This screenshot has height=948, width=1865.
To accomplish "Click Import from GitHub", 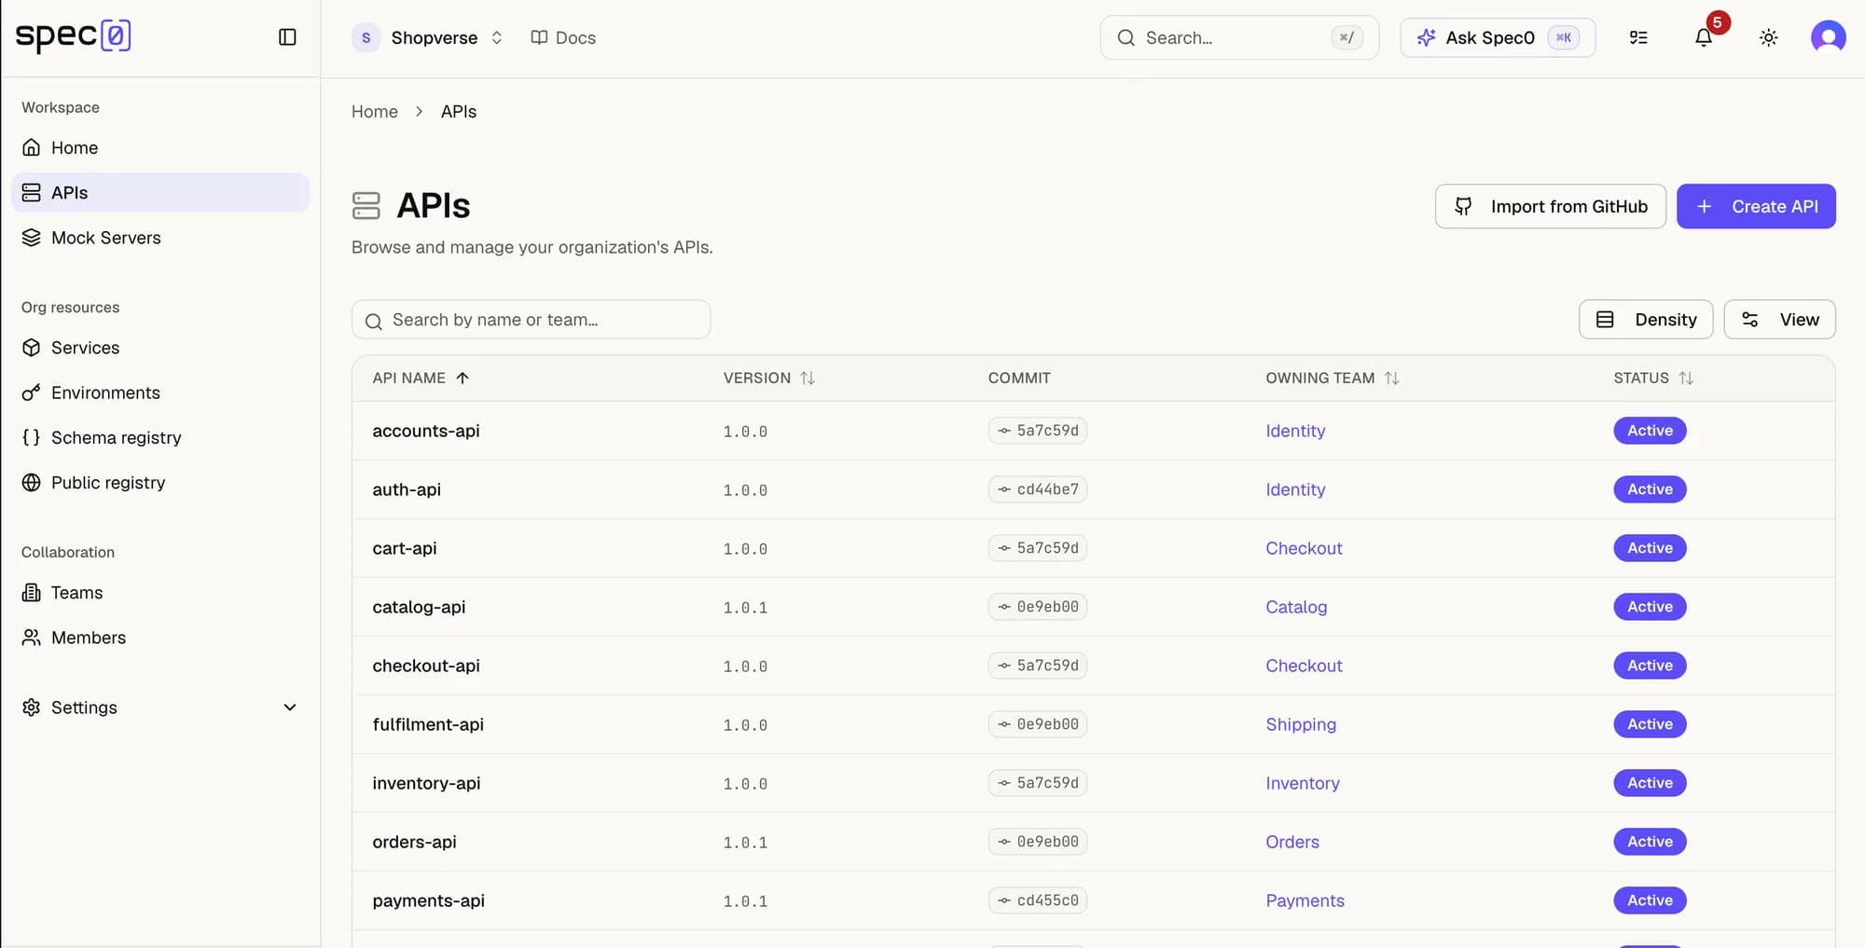I will pos(1550,206).
